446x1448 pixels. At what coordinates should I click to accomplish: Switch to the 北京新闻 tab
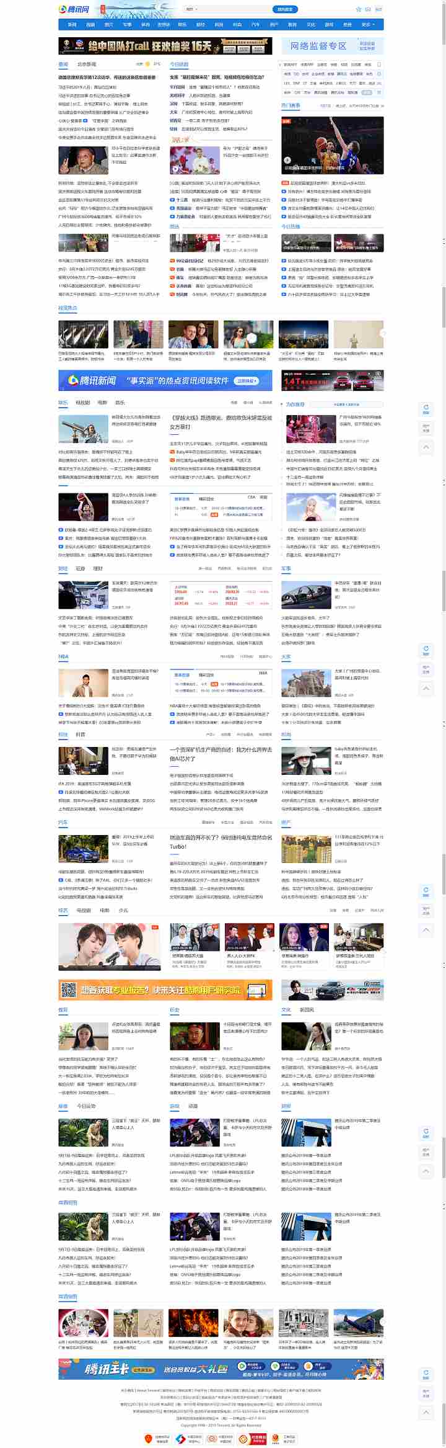[x=87, y=65]
